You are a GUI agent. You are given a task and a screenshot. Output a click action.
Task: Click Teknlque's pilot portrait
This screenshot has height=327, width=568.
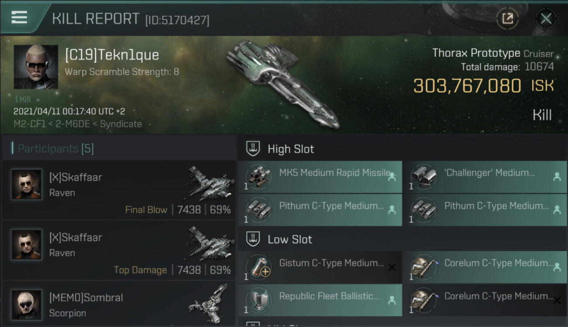[36, 67]
